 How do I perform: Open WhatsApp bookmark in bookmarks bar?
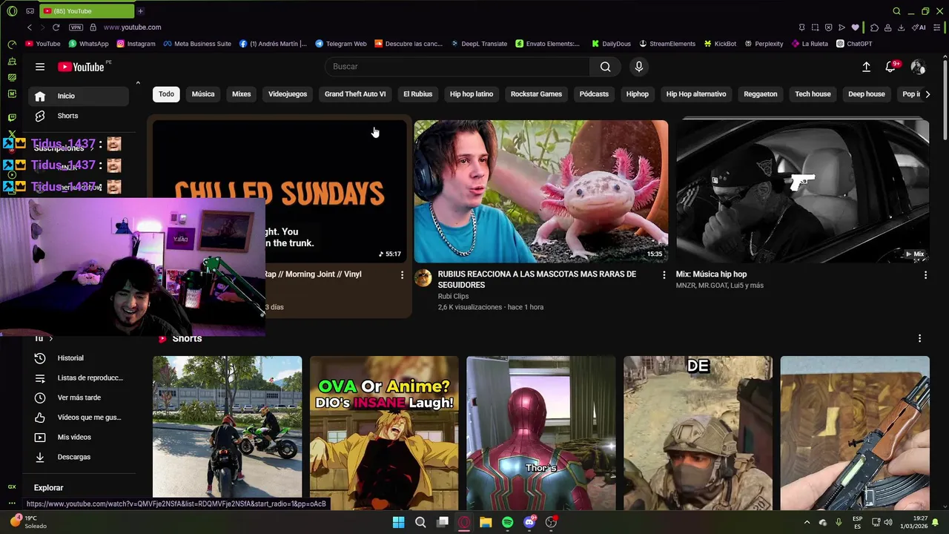tap(89, 44)
